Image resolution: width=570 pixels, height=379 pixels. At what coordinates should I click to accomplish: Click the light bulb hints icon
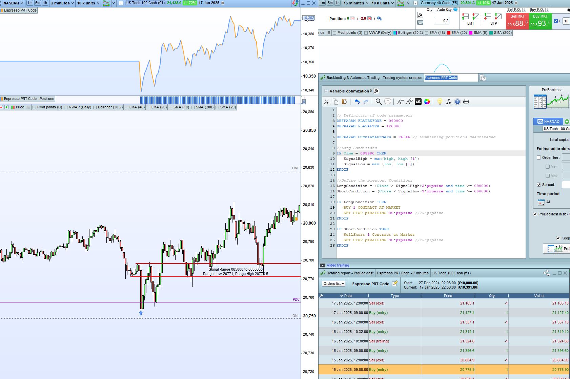440,102
